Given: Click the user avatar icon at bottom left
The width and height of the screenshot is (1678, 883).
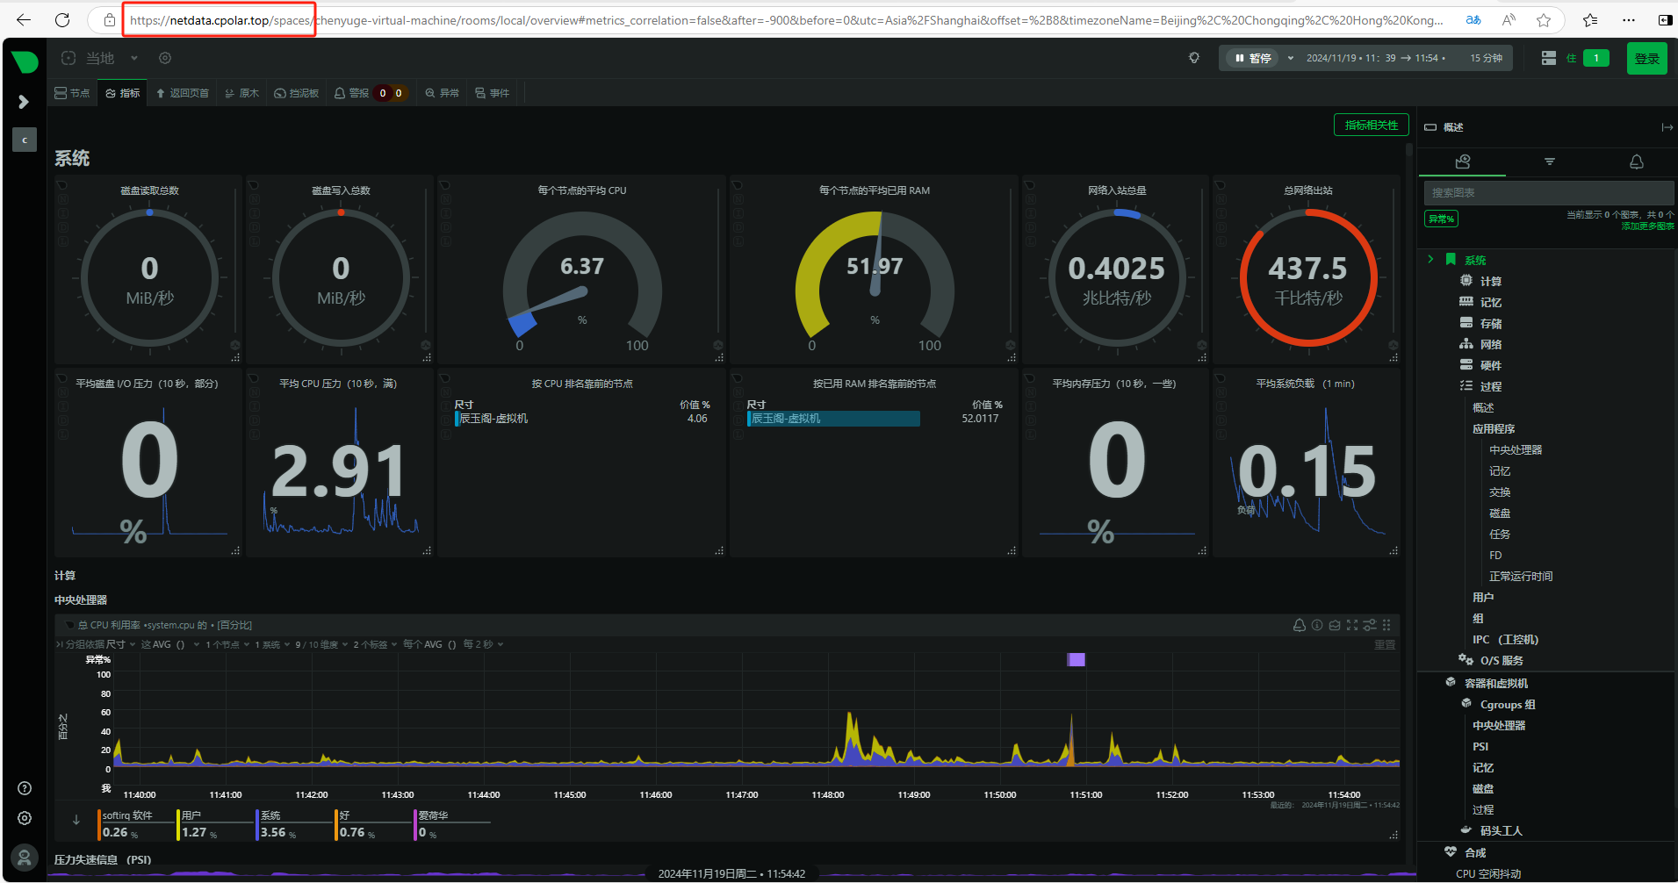Looking at the screenshot, I should [x=25, y=857].
